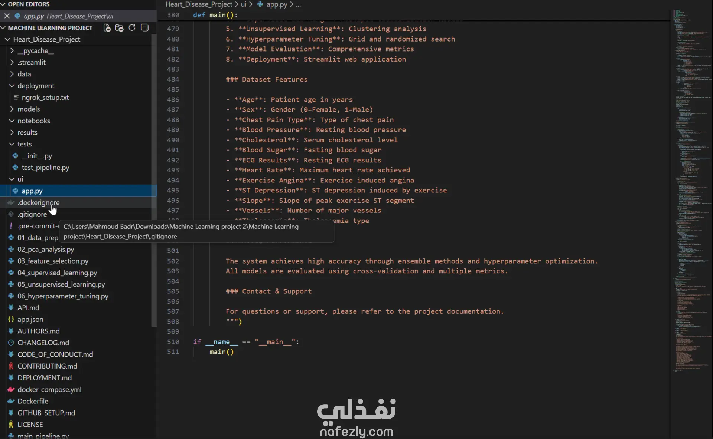Screen dimensions: 713x439
Task: Select ui segment in the breadcrumb
Action: (243, 4)
